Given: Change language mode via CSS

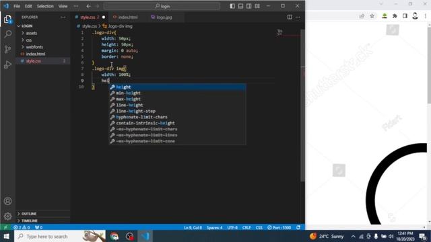Looking at the screenshot, I should 259,227.
